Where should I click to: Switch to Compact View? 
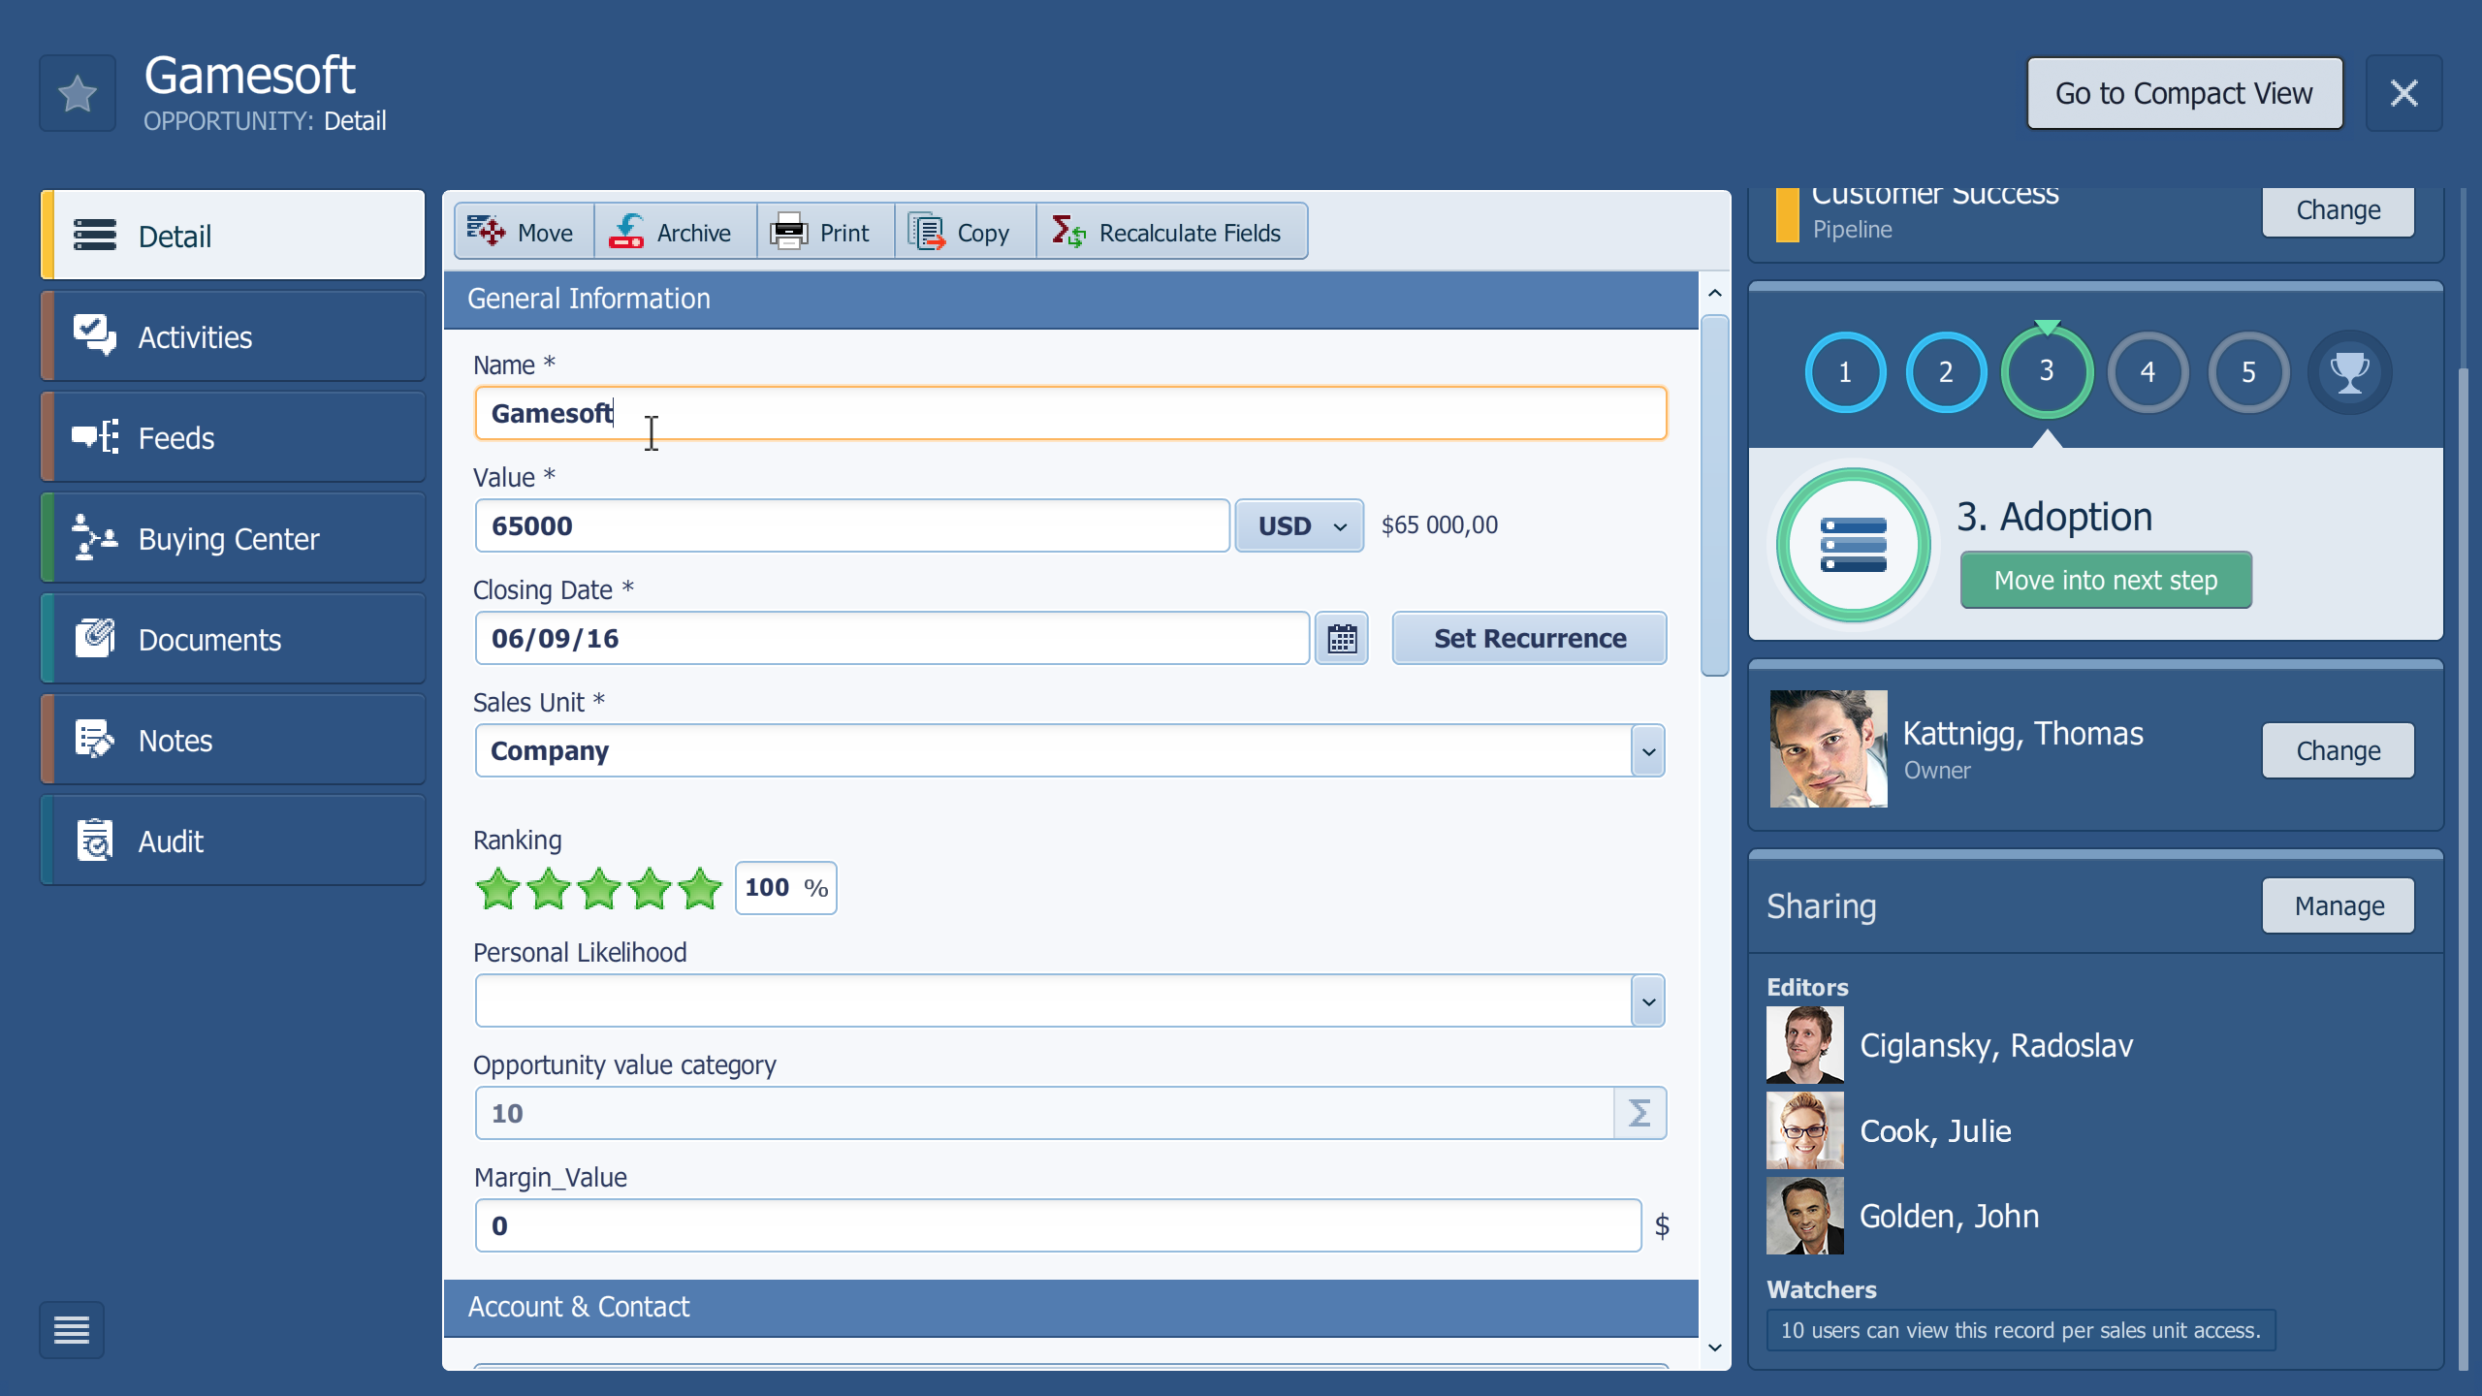[x=2184, y=93]
